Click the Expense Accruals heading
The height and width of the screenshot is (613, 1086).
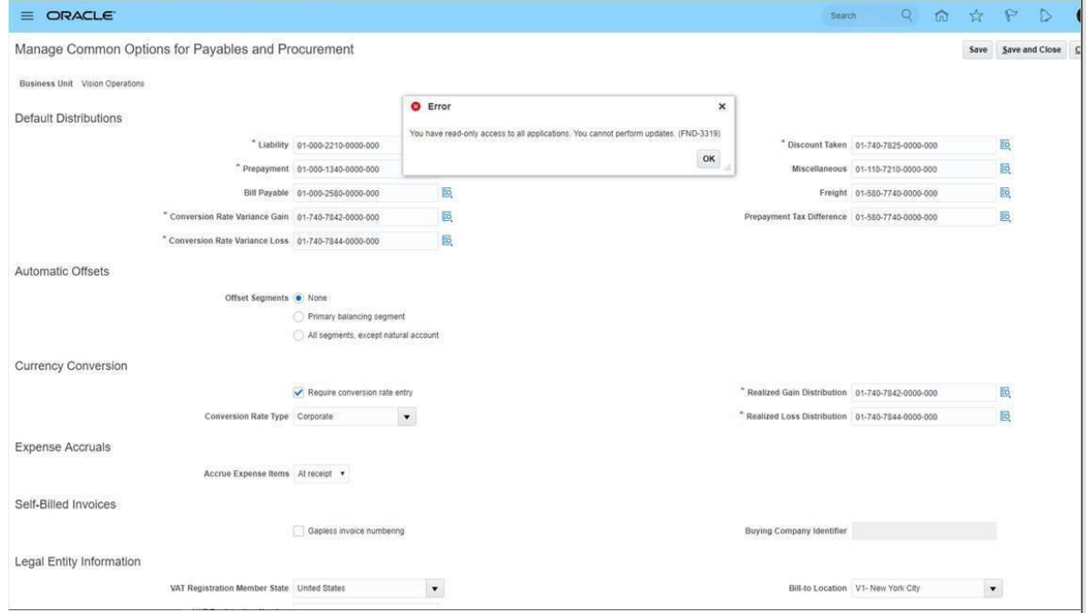[x=62, y=447]
